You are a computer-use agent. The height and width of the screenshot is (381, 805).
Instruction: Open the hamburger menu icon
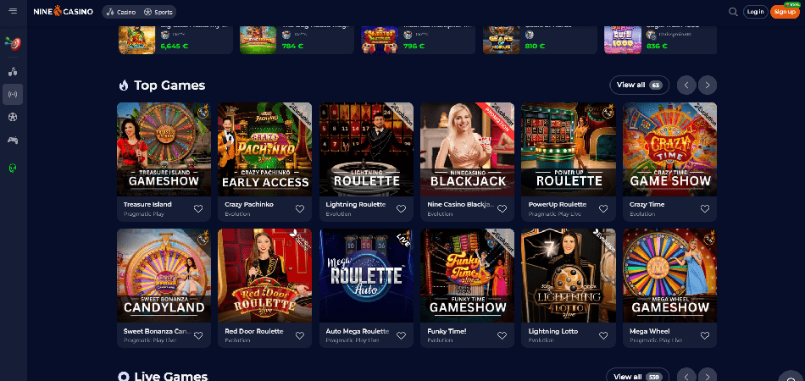(x=13, y=11)
